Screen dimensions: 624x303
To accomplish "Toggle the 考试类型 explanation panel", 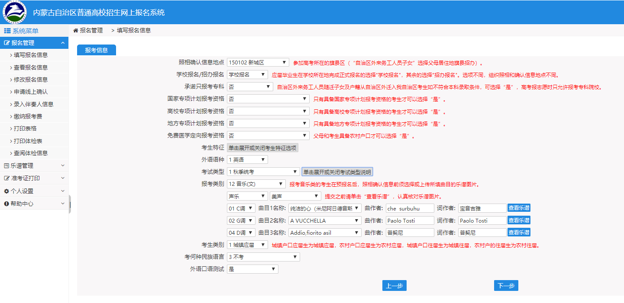I will click(x=337, y=172).
